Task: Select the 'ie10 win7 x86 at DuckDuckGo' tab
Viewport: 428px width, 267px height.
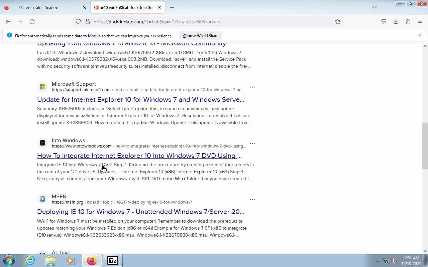Action: coord(127,7)
